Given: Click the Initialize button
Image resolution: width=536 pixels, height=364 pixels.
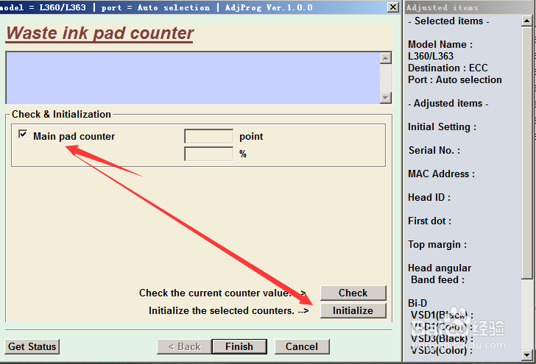Looking at the screenshot, I should (x=353, y=311).
